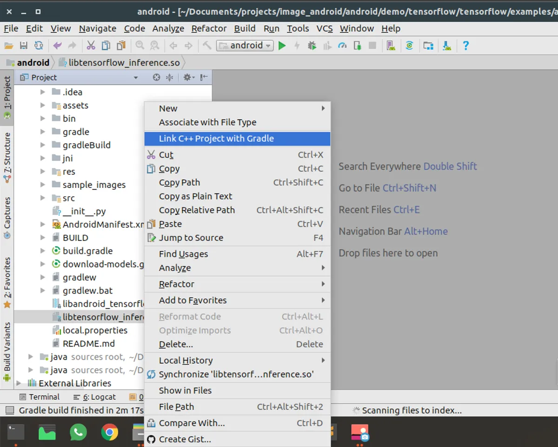Screen dimensions: 558x447
Task: Open the Build menu in menu bar
Action: click(245, 28)
